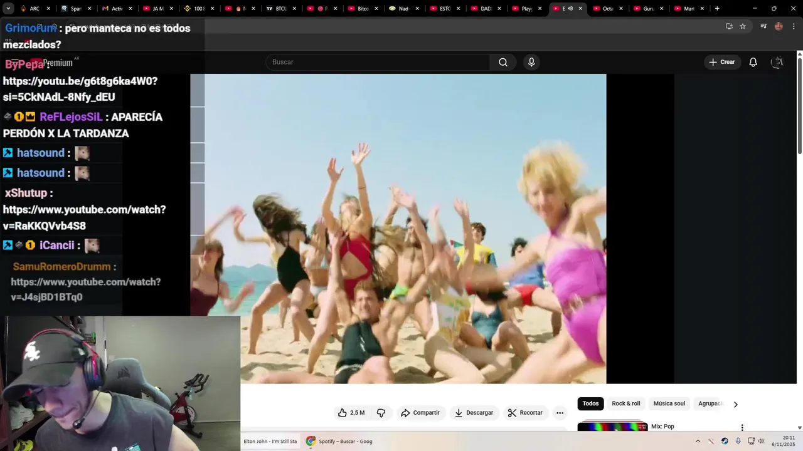Click the Grimorum username in chat
803x451 pixels.
click(31, 28)
